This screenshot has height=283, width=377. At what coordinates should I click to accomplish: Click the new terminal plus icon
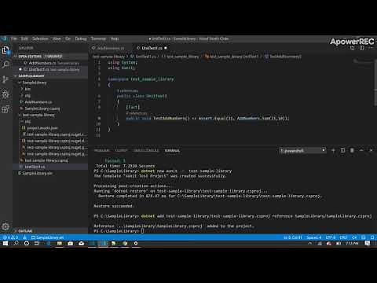[x=333, y=150]
